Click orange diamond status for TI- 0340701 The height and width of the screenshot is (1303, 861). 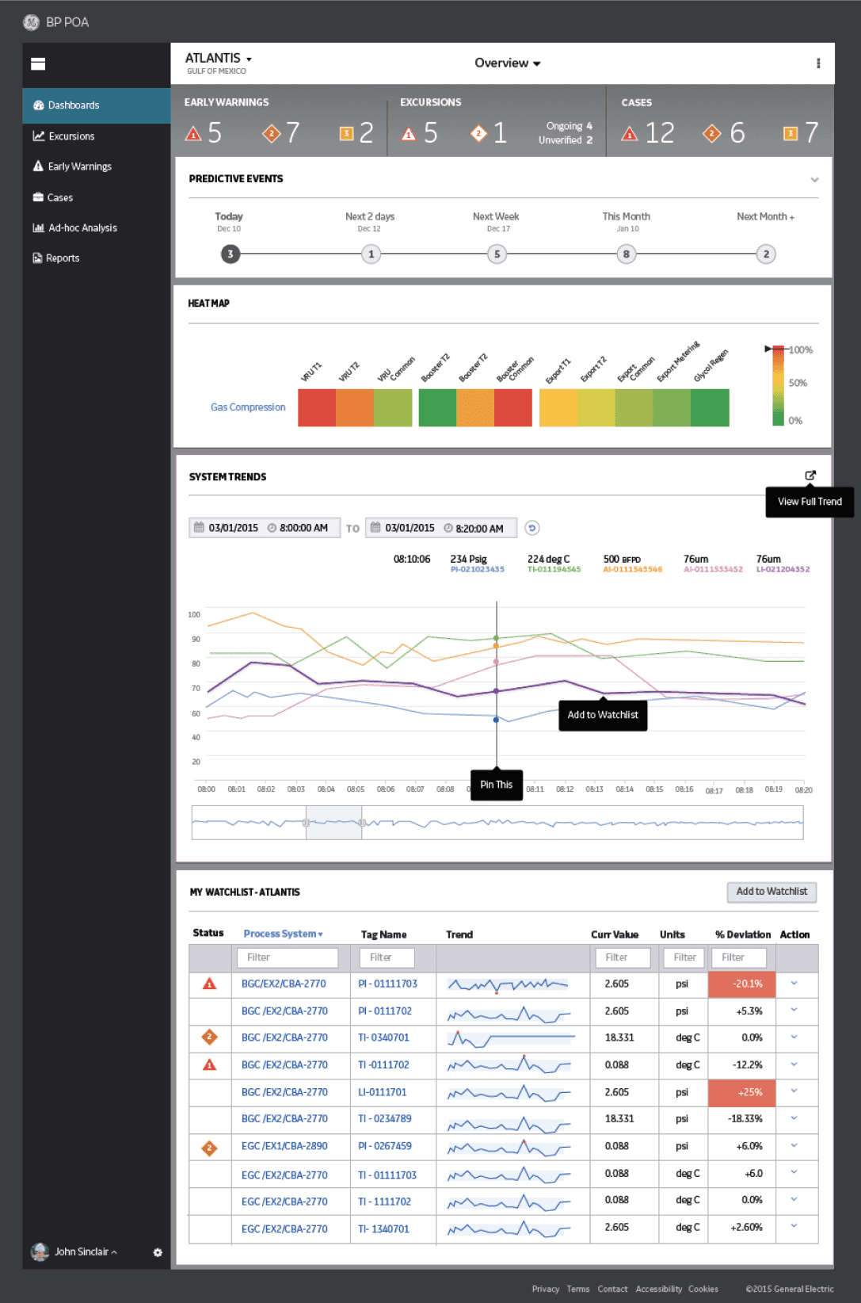click(210, 1037)
